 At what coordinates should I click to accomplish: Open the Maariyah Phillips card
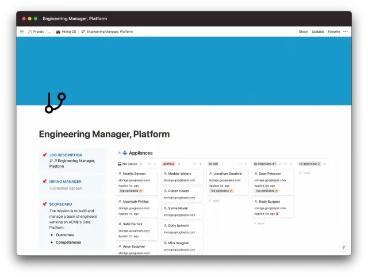[x=137, y=208]
